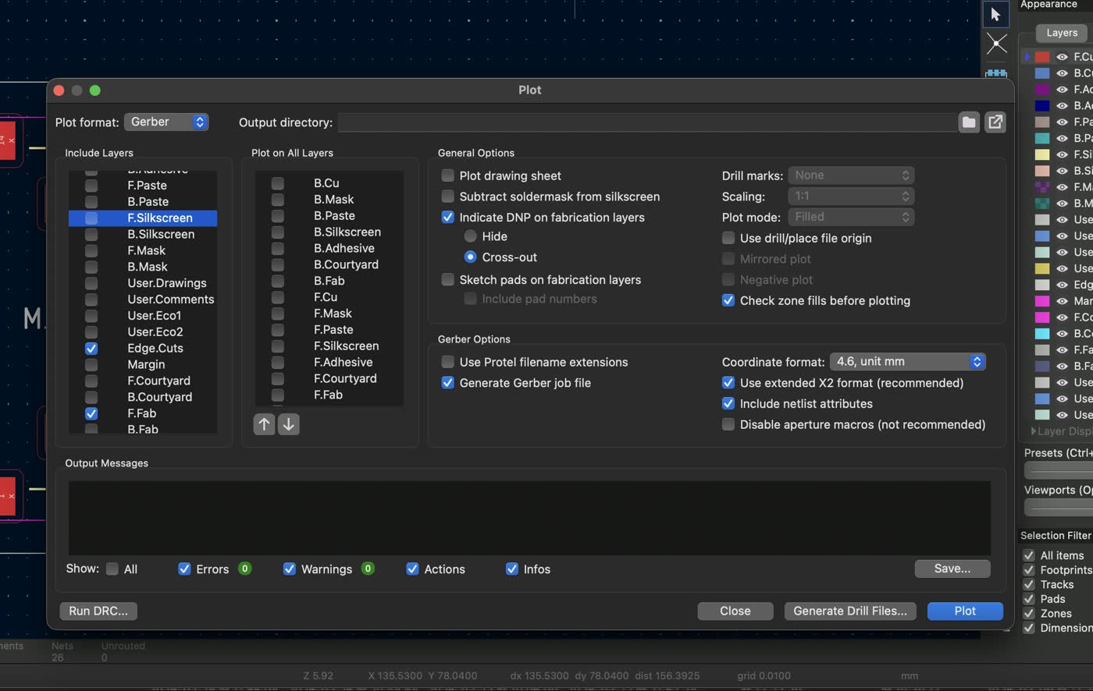This screenshot has height=691, width=1093.
Task: Activate the local ratsnest crosshair tool
Action: 996,44
